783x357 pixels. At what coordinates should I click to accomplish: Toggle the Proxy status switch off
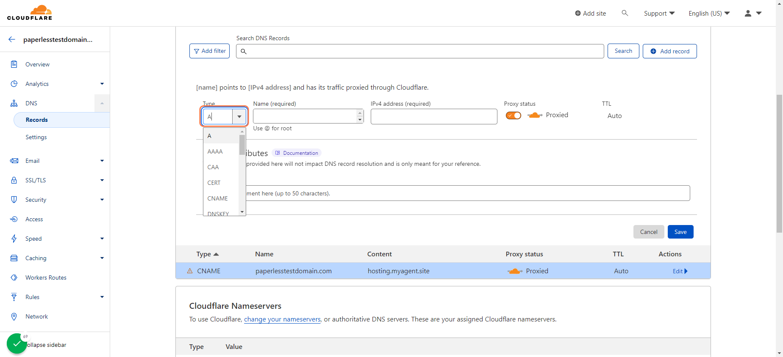click(x=514, y=115)
